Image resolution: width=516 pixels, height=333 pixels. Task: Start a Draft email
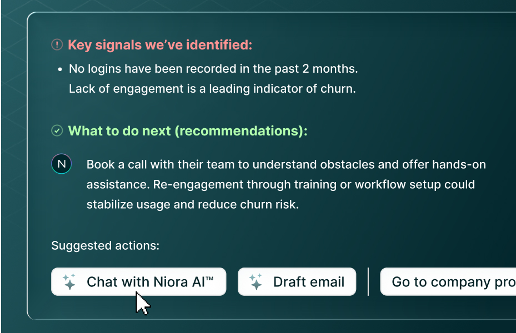(297, 282)
